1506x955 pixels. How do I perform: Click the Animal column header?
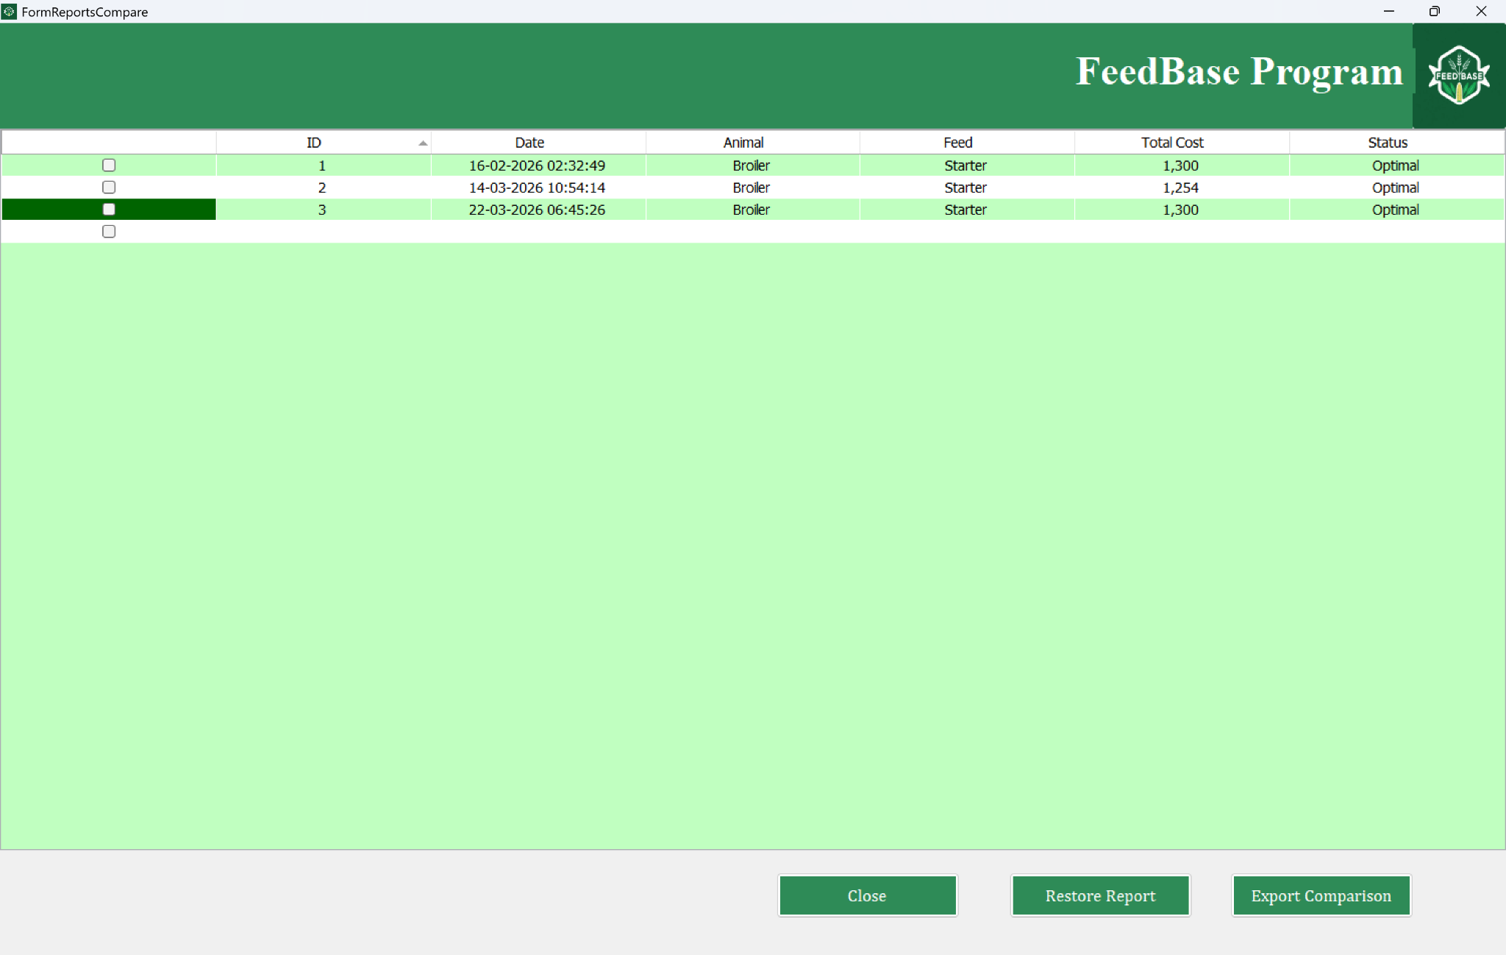[x=743, y=143]
